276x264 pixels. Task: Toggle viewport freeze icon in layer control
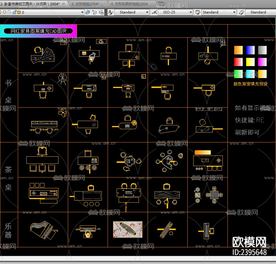click(x=10, y=12)
